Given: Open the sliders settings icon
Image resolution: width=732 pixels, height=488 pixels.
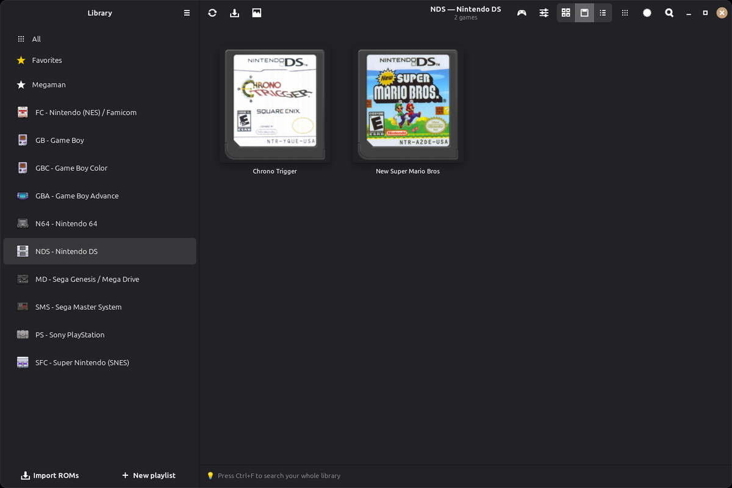Looking at the screenshot, I should point(544,13).
